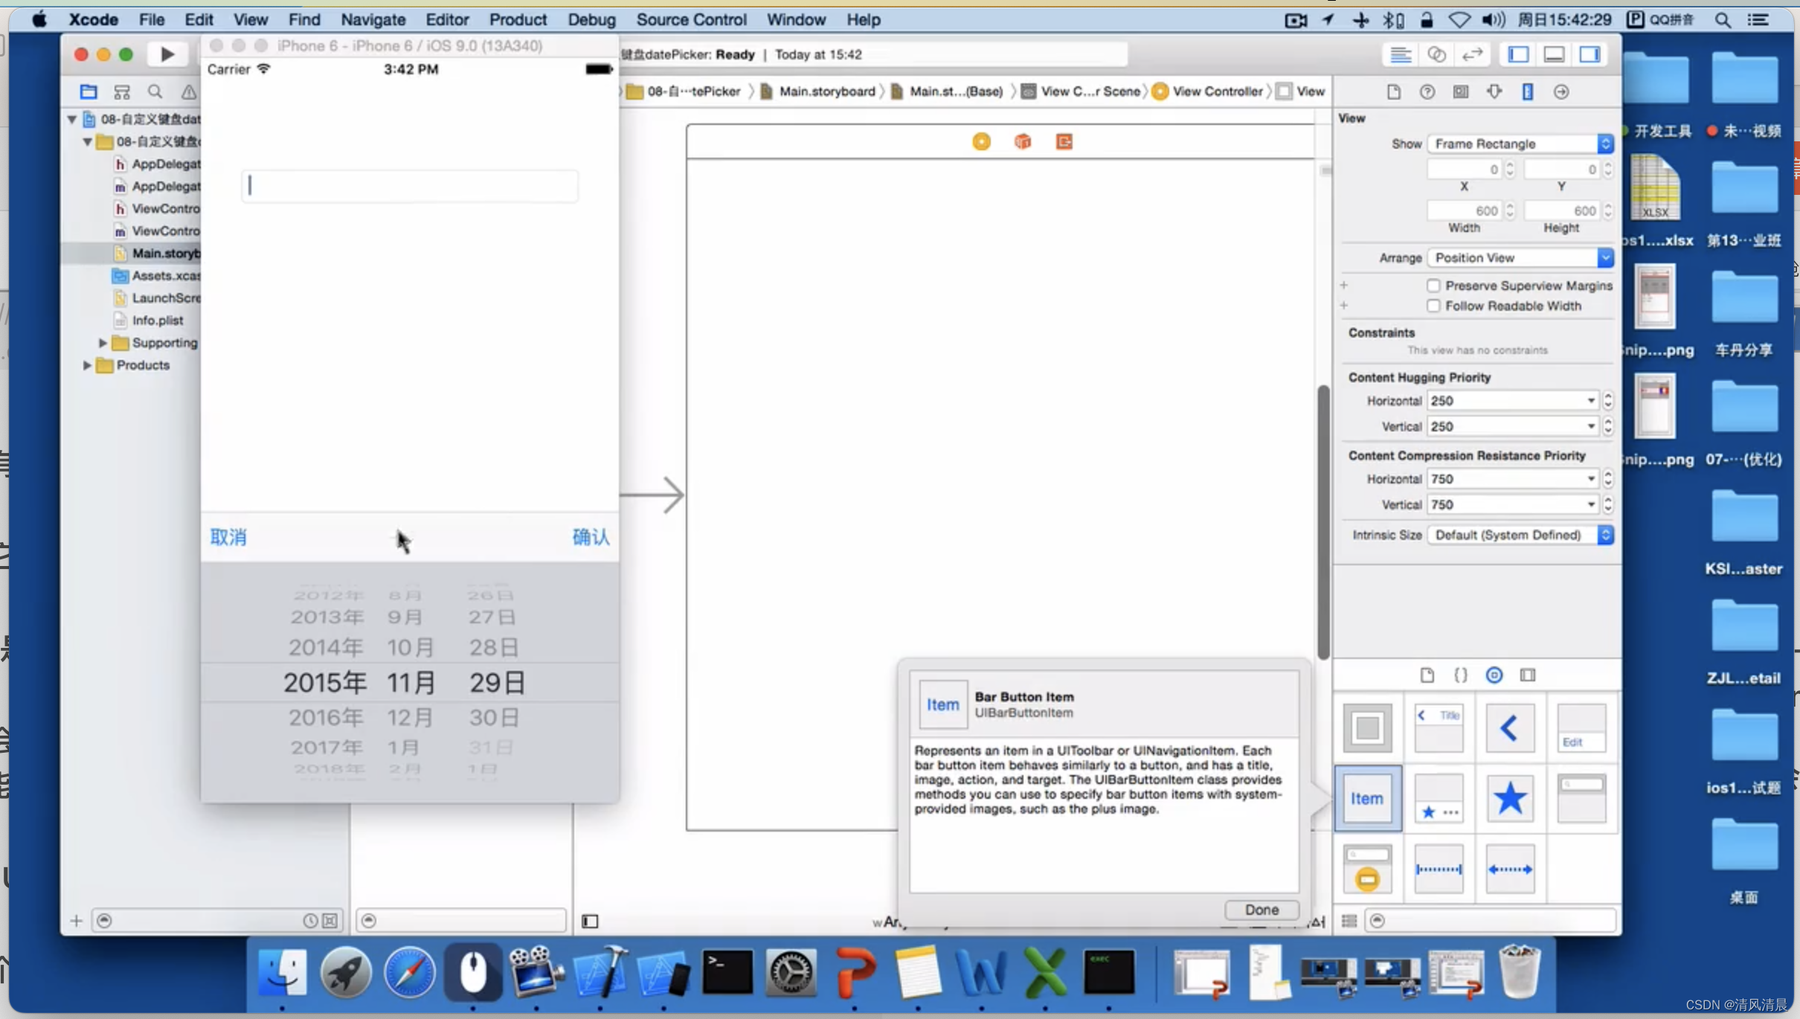The height and width of the screenshot is (1019, 1800).
Task: Select the Code Snippet library icon
Action: pyautogui.click(x=1460, y=675)
